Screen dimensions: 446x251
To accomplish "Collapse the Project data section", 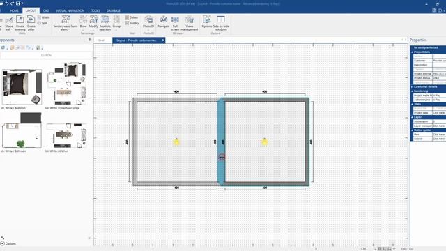I will click(x=412, y=52).
